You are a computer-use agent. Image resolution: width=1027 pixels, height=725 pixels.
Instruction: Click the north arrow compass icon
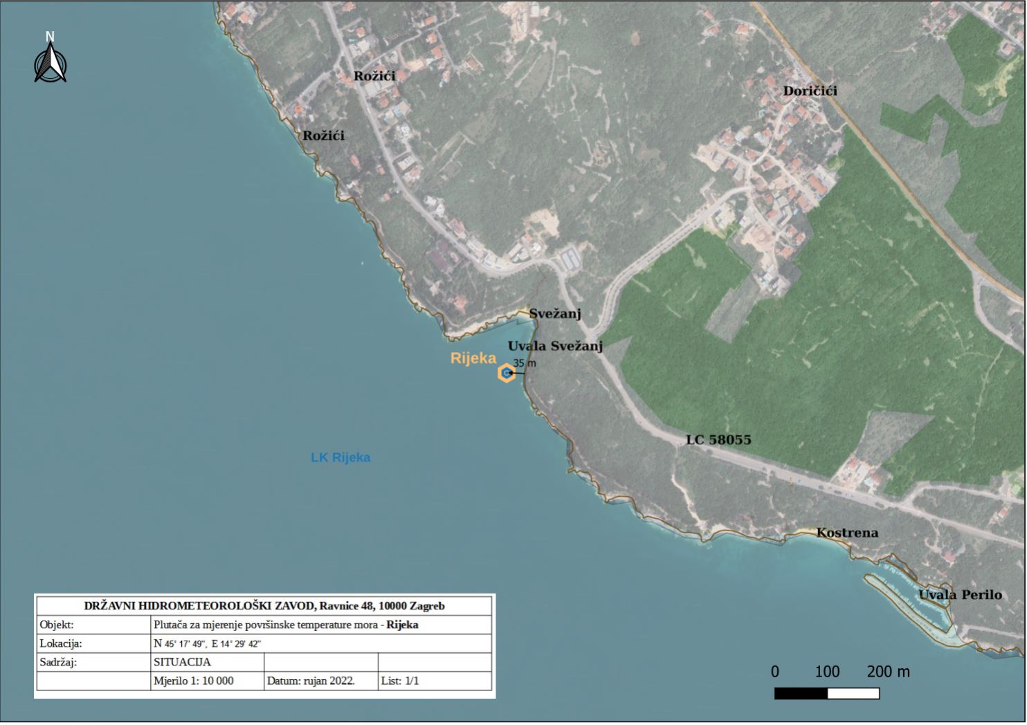[x=51, y=59]
